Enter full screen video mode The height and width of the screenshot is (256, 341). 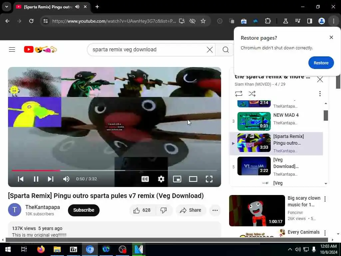pyautogui.click(x=209, y=179)
